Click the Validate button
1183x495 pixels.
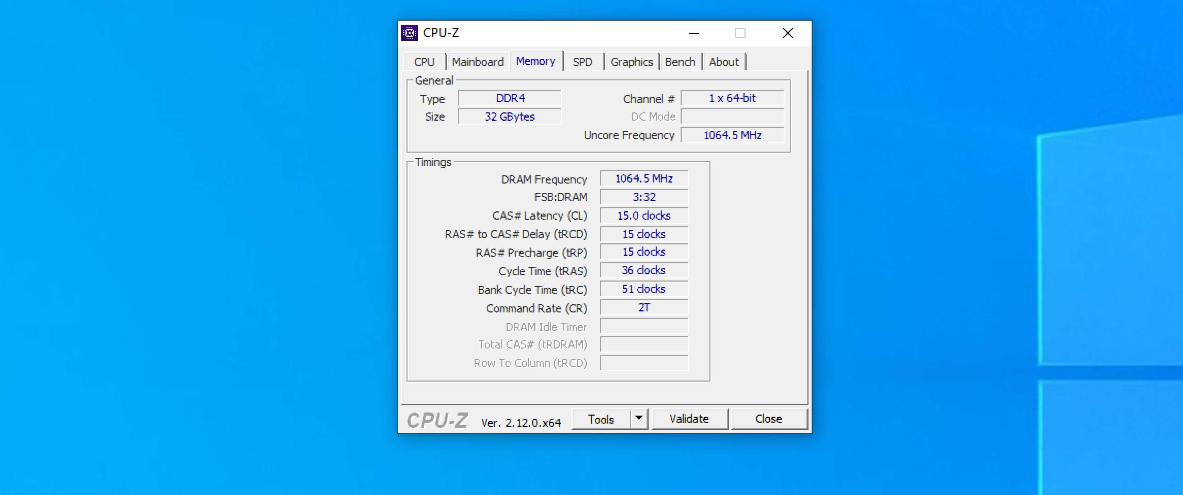coord(689,419)
